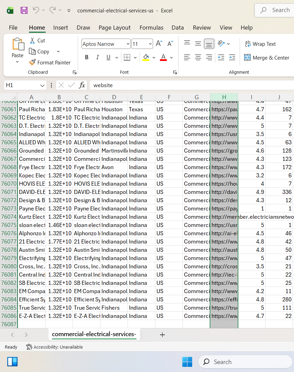This screenshot has height=372, width=294.
Task: Expand underline style options
Action: pos(117,58)
